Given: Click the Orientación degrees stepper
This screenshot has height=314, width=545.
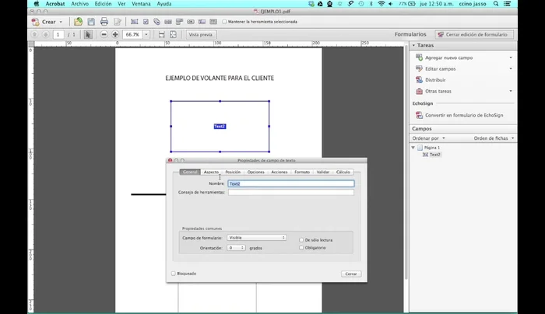Looking at the screenshot, I should (242, 248).
